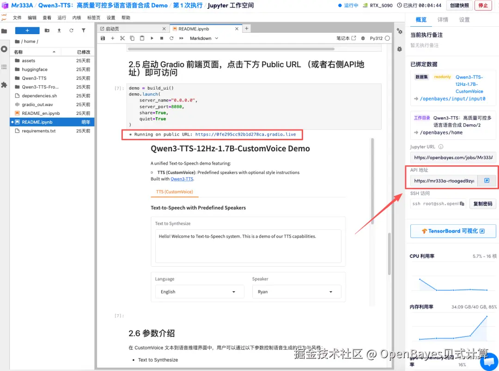499x371 pixels.
Task: Open support chat bubble icon
Action: pyautogui.click(x=489, y=361)
